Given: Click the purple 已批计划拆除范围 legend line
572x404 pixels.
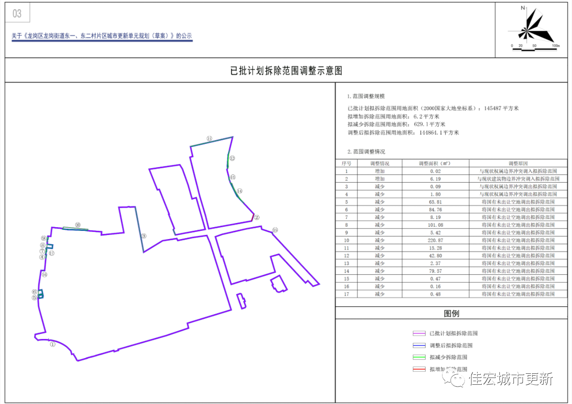Looking at the screenshot, I should (x=419, y=333).
